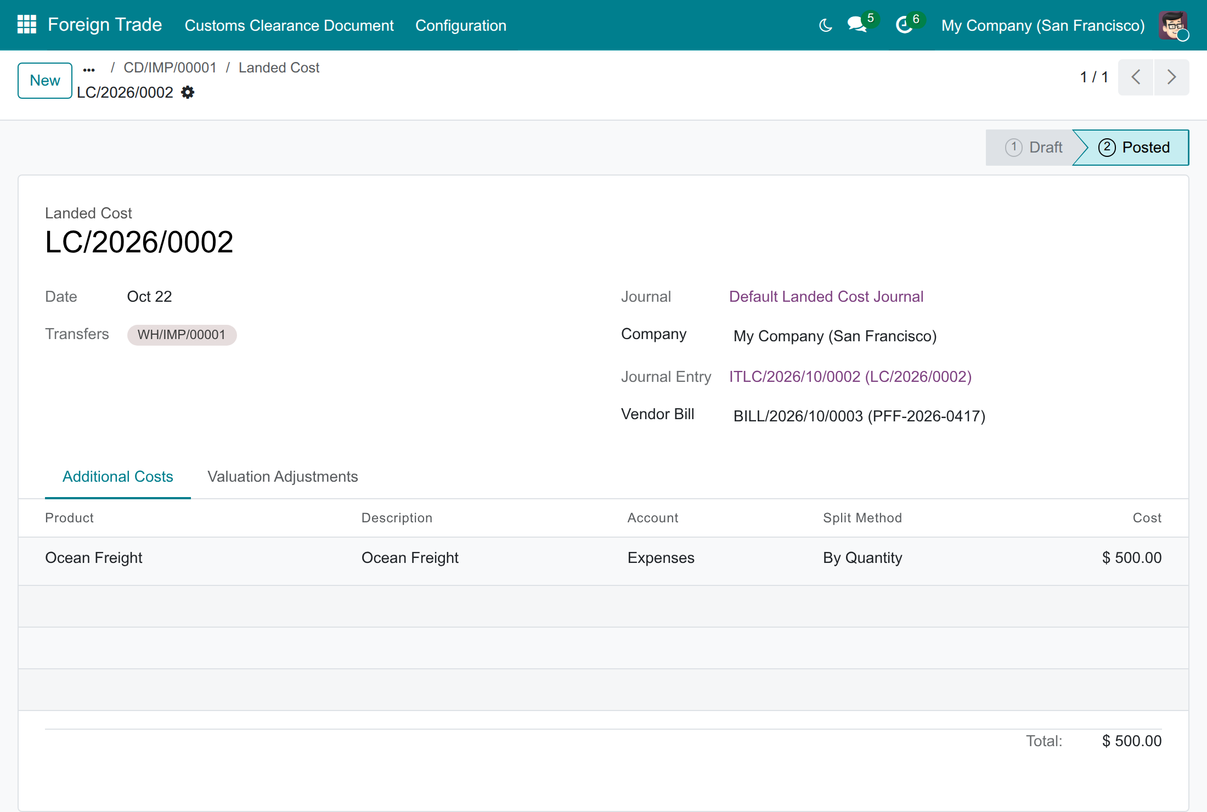Open the user avatar menu
The image size is (1207, 812).
tap(1173, 25)
